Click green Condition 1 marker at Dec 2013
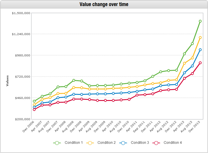Screen dimensions: 208x153 click(200, 21)
